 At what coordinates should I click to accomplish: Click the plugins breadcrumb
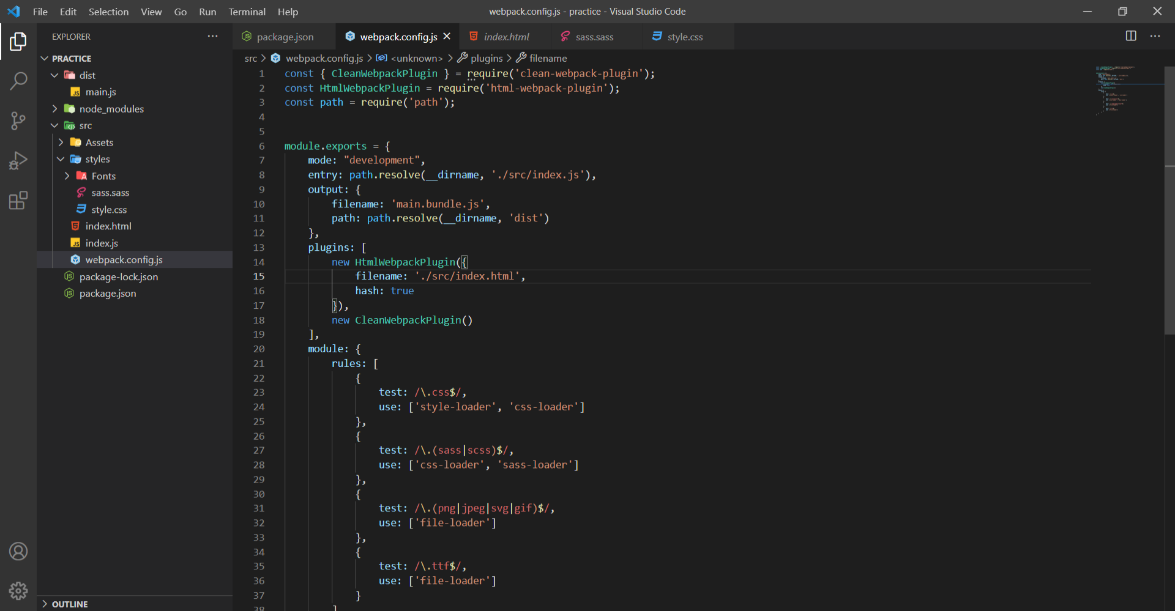pyautogui.click(x=487, y=58)
